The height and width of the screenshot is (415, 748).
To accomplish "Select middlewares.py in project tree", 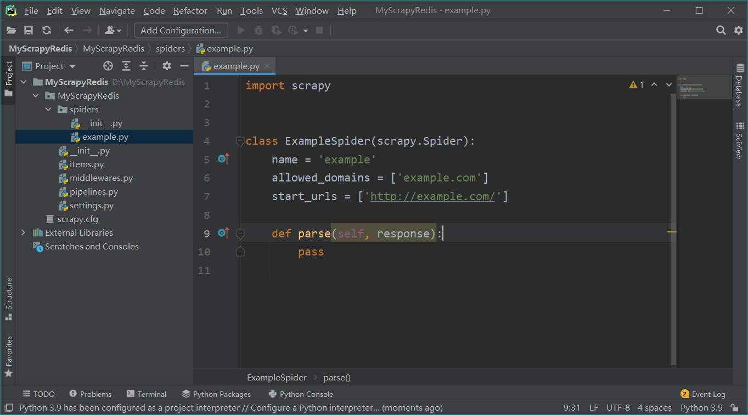I will (x=101, y=178).
